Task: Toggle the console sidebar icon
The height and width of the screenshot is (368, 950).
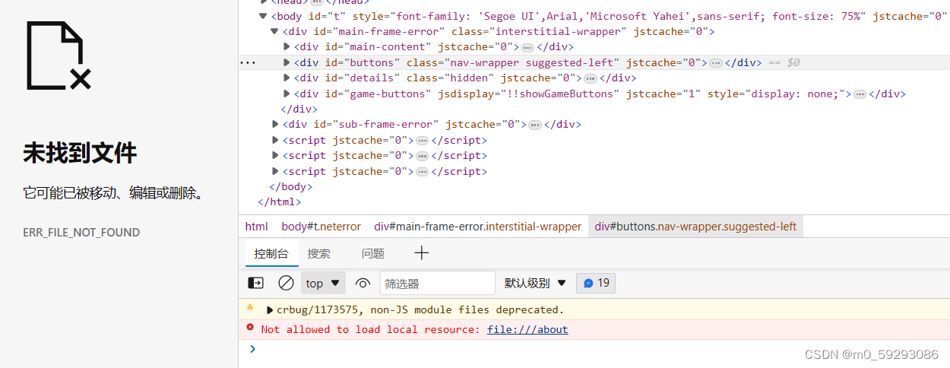Action: pyautogui.click(x=256, y=283)
